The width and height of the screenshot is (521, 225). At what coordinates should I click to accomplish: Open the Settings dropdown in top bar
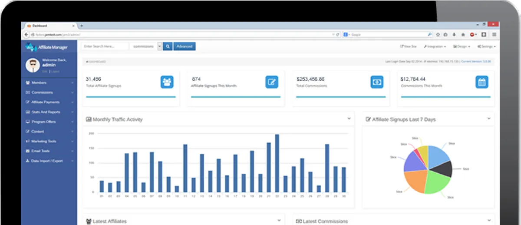(x=486, y=46)
